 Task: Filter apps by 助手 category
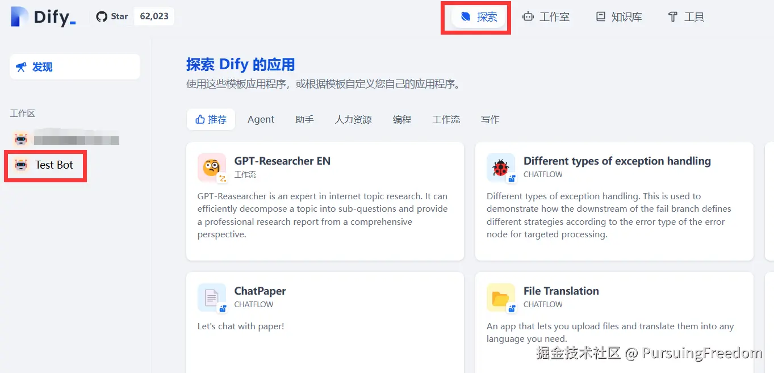(304, 119)
